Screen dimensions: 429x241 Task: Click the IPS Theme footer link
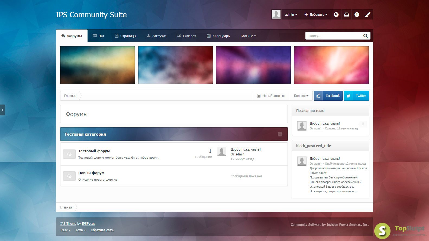(x=68, y=224)
